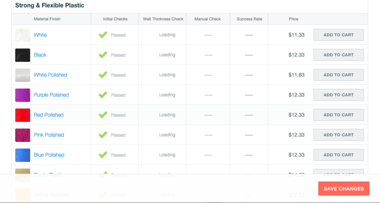This screenshot has height=203, width=380.
Task: Add Black plastic to cart
Action: 339,55
